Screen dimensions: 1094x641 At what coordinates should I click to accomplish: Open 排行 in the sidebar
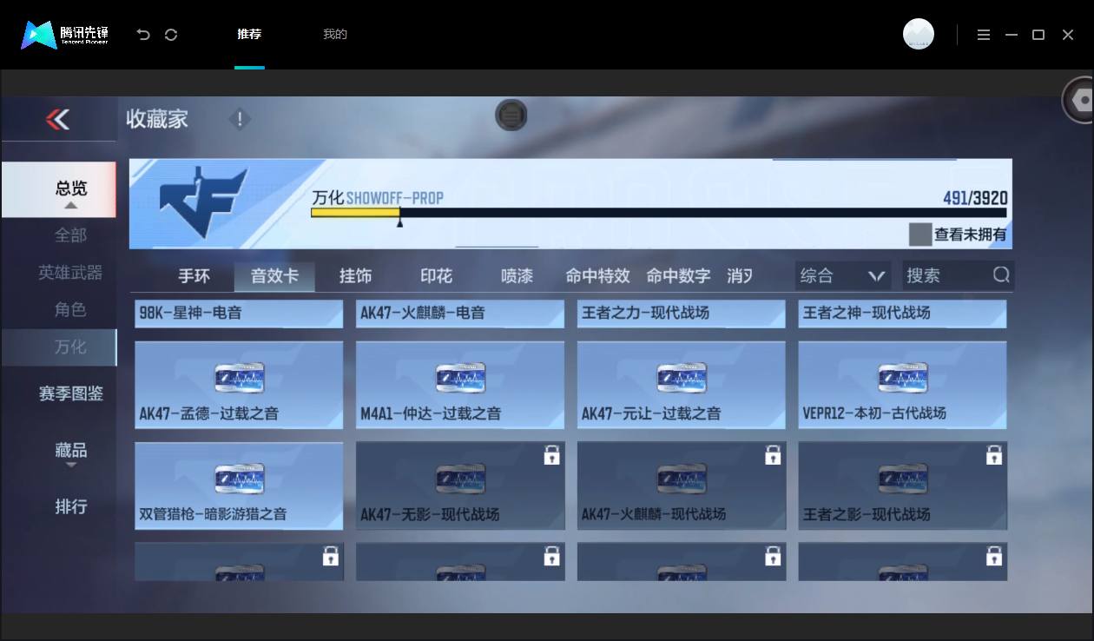(71, 506)
